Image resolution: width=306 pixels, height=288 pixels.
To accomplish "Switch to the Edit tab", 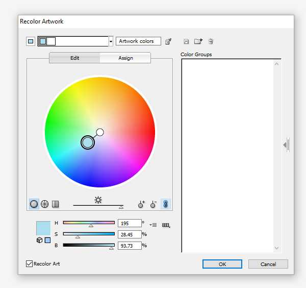I will click(x=74, y=58).
